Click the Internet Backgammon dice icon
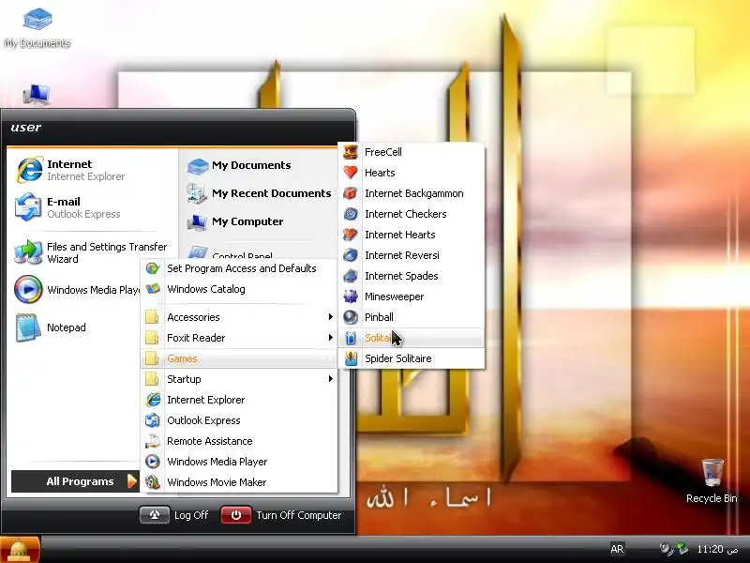This screenshot has height=563, width=750. [351, 193]
